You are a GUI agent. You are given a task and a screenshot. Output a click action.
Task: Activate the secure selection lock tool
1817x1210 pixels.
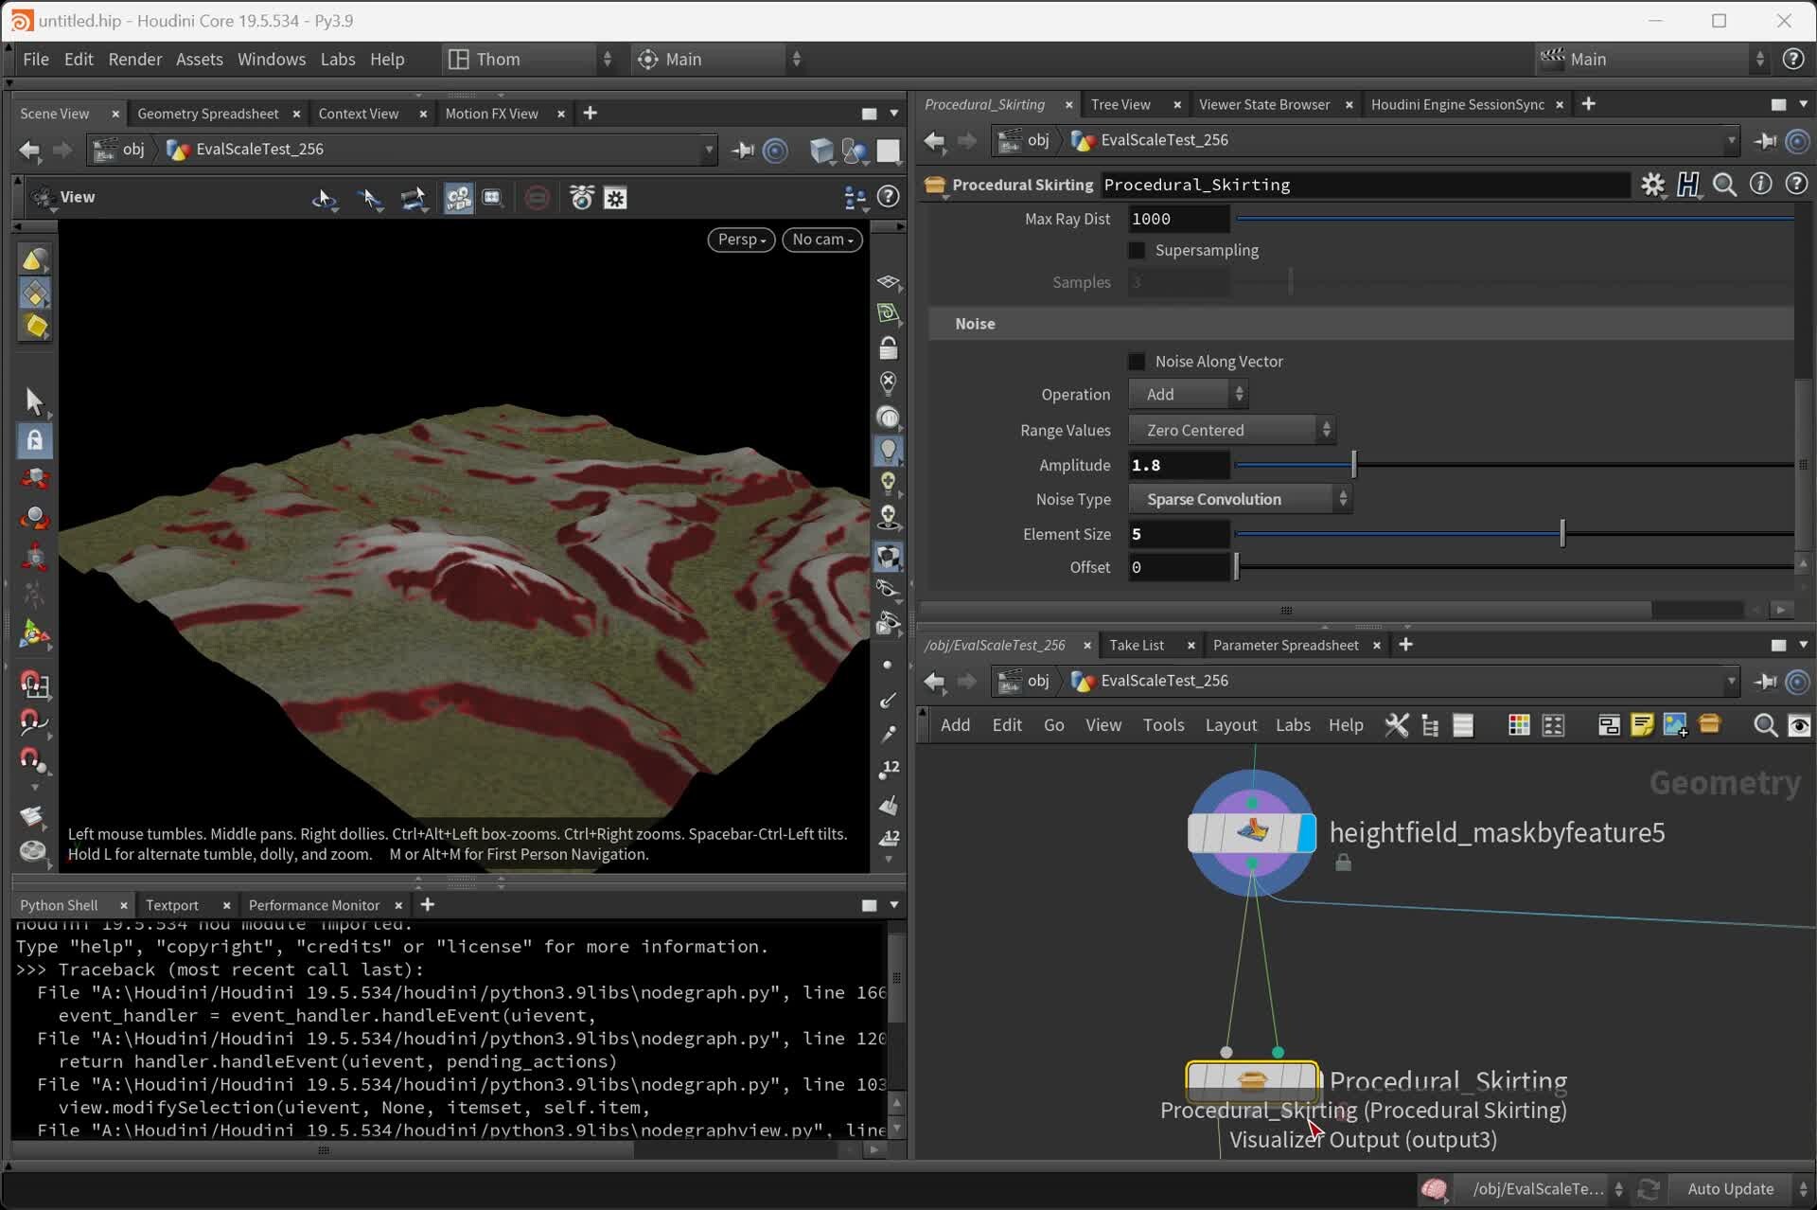pos(35,438)
